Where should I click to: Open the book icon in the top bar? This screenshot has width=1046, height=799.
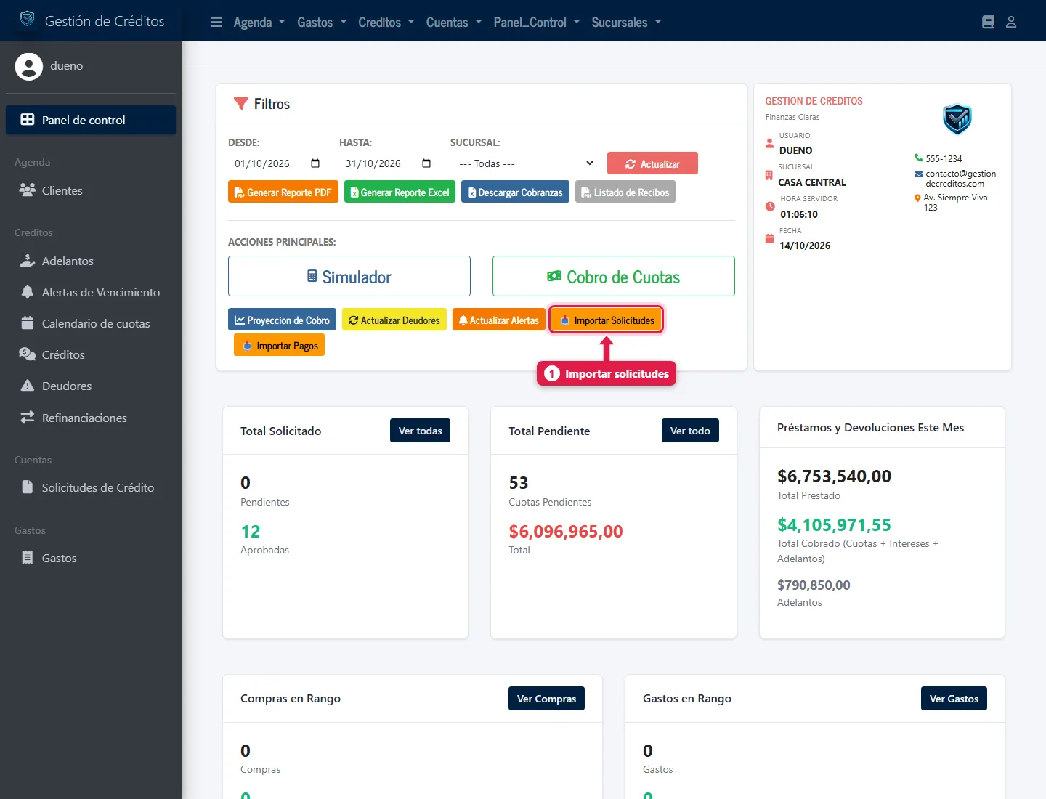[x=988, y=22]
